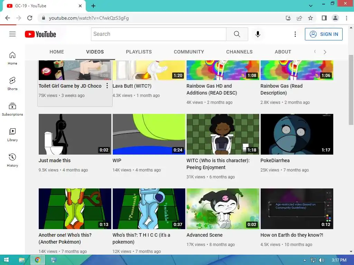Image resolution: width=354 pixels, height=265 pixels.
Task: Open How on Earth do they know?! title
Action: [292, 235]
